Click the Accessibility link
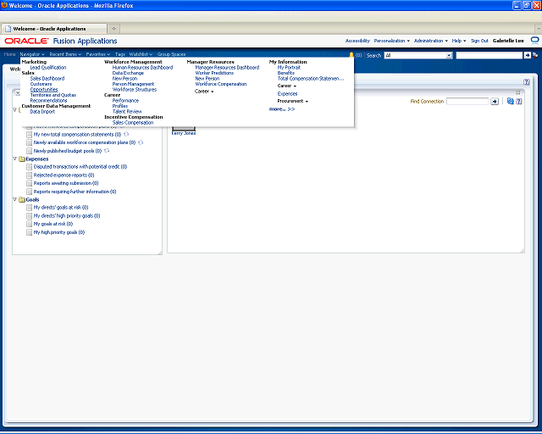This screenshot has height=434, width=542. click(x=357, y=41)
